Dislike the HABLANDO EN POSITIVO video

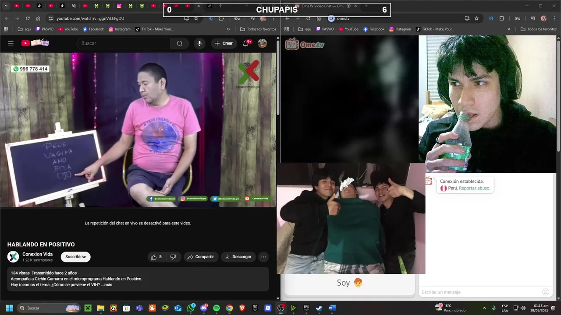(173, 257)
